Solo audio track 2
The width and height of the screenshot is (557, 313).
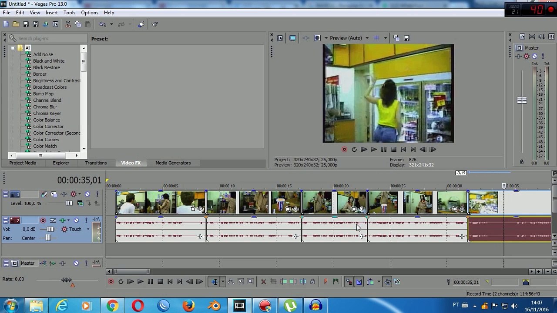click(86, 220)
